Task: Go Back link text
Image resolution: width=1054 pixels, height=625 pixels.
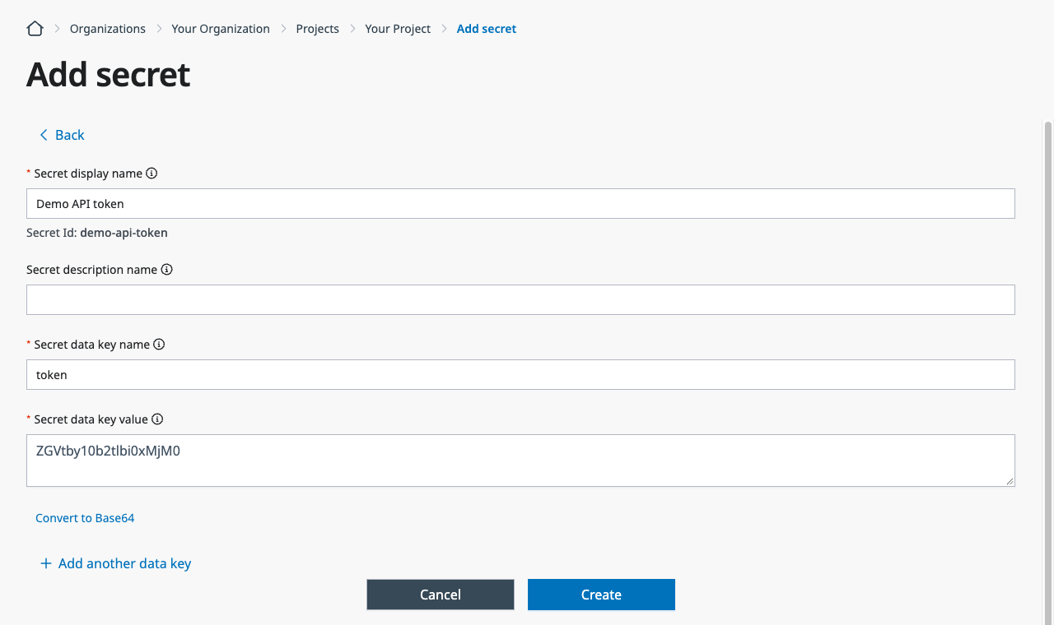Action: coord(70,135)
